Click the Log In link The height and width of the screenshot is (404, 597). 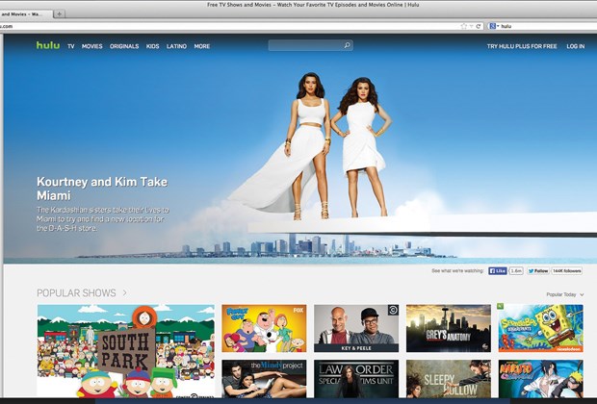click(x=575, y=46)
